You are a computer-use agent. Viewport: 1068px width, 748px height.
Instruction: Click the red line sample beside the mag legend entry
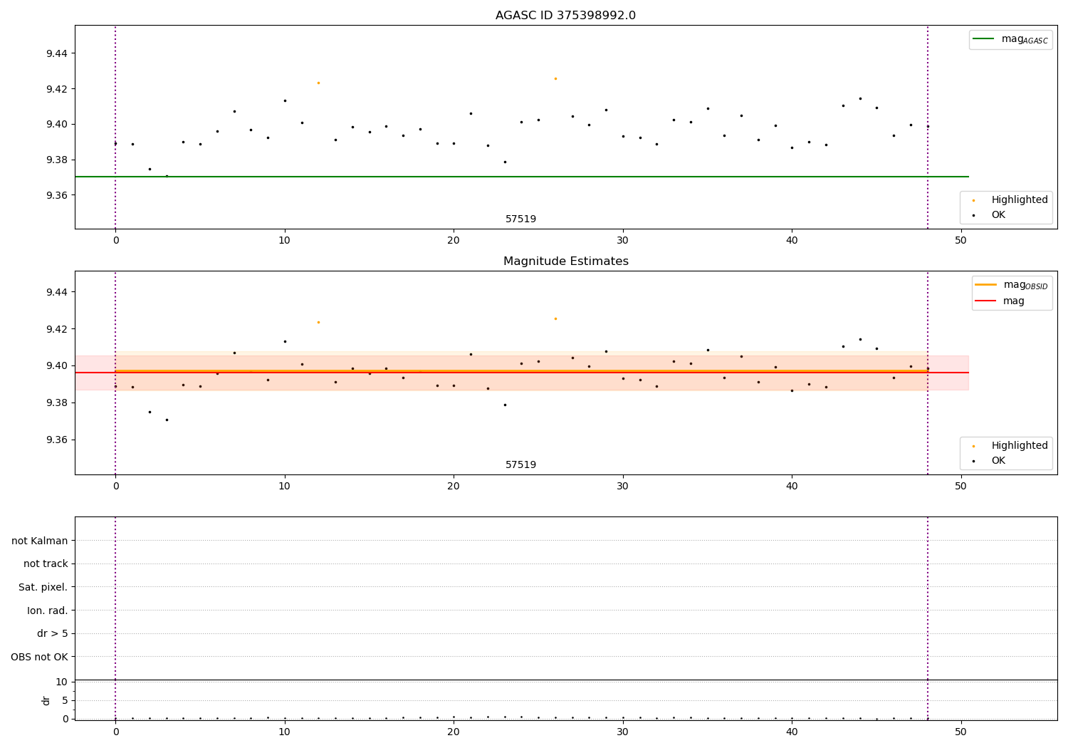pos(985,301)
